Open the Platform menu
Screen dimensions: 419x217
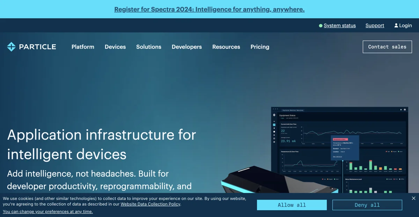[83, 47]
